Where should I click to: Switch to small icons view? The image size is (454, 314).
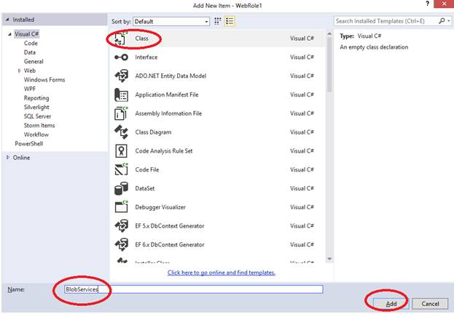(x=217, y=21)
